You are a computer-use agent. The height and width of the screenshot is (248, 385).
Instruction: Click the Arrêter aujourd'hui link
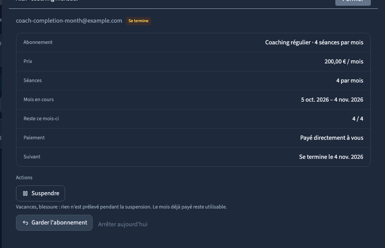(x=123, y=224)
